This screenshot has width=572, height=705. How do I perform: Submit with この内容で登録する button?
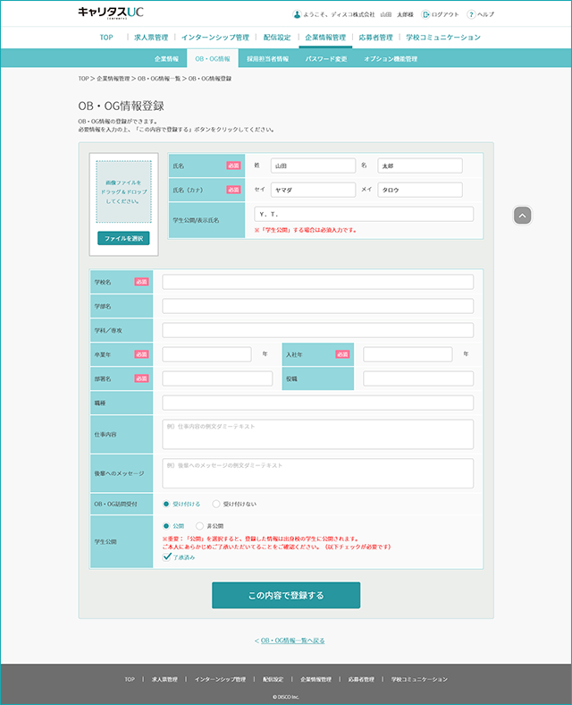coord(286,595)
